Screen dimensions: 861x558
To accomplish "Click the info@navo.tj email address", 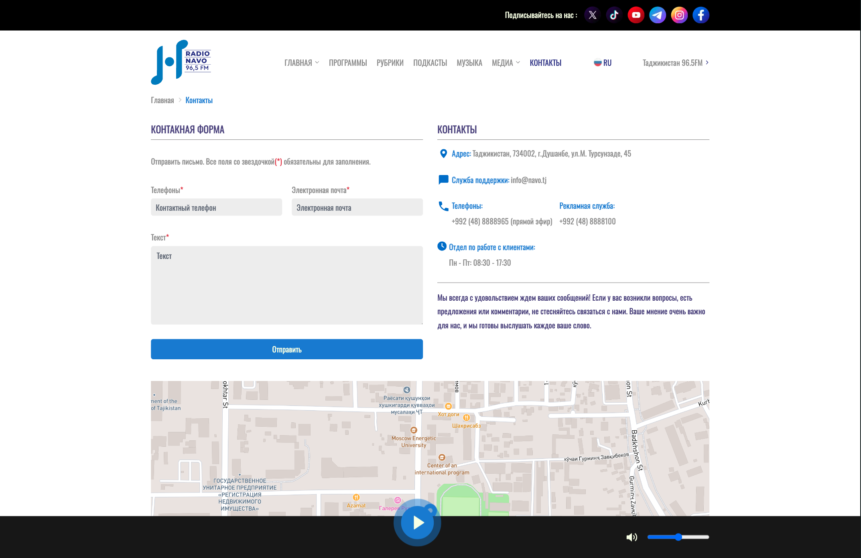I will tap(529, 180).
